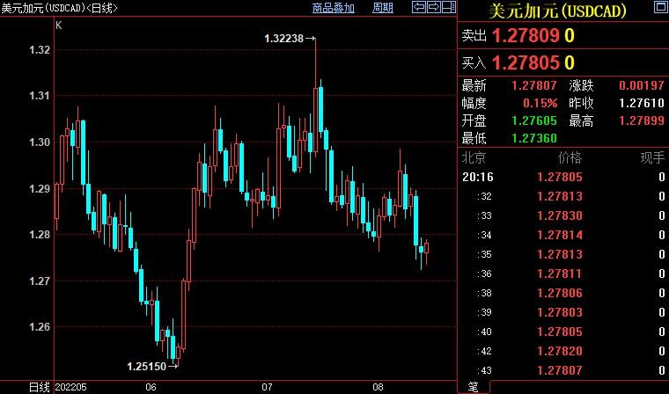Click the 最高 value 1.27899
Screen dimensions: 669x394
point(641,121)
